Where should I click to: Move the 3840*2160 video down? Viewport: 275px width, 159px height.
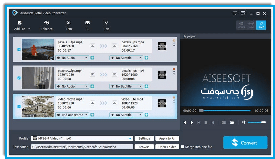(174, 46)
